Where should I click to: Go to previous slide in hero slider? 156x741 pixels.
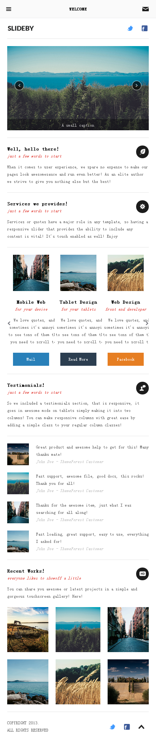(x=19, y=85)
